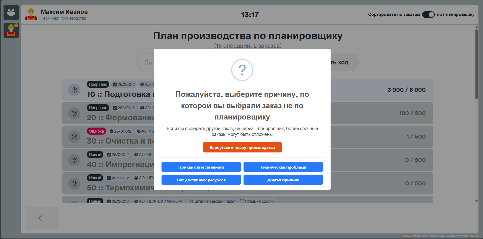The image size is (483, 239).
Task: Click the quantity 1 / 500
Action: 416,137
